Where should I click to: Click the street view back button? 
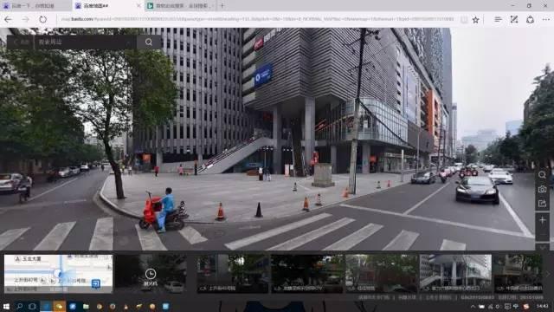[21, 42]
